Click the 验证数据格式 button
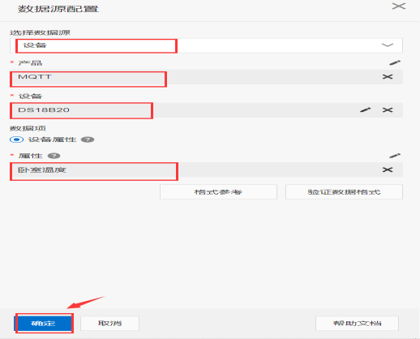420x339 pixels. pos(344,192)
